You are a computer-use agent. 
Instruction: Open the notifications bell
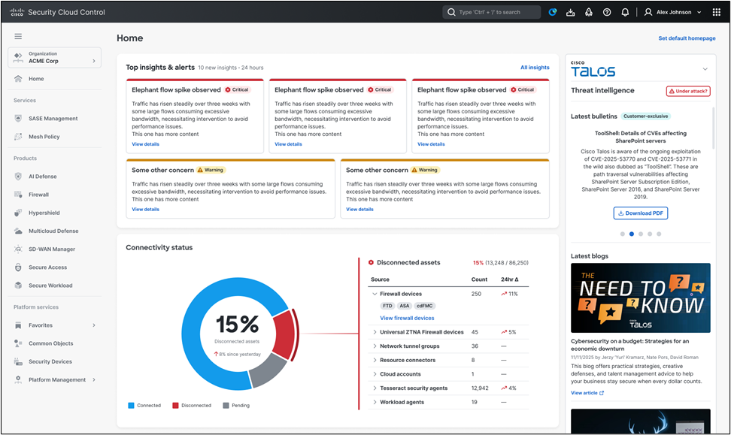tap(624, 11)
